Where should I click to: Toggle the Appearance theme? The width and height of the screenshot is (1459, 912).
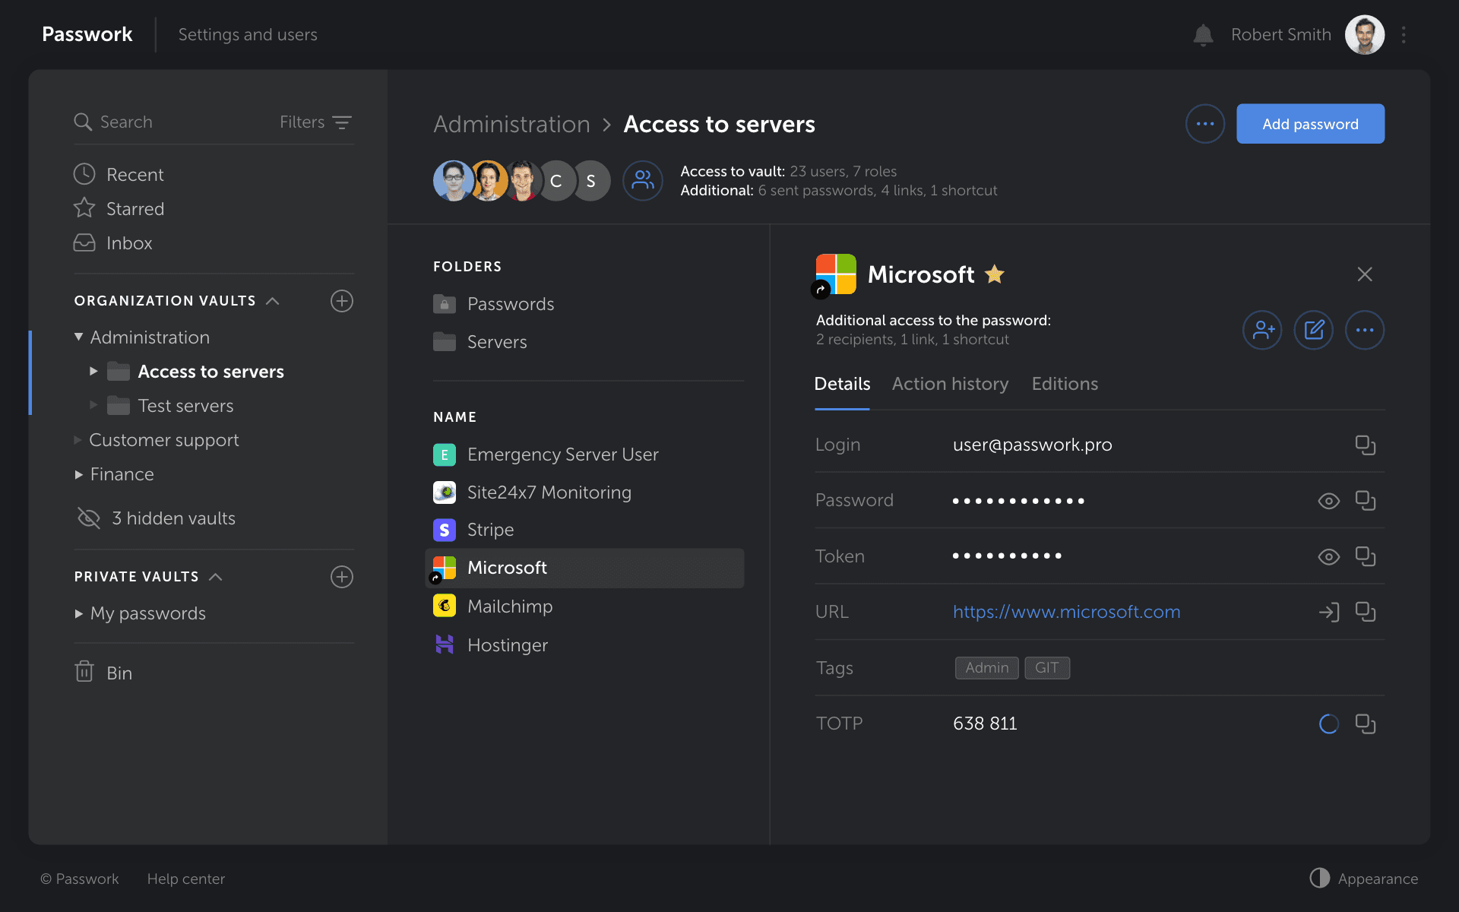[1363, 879]
